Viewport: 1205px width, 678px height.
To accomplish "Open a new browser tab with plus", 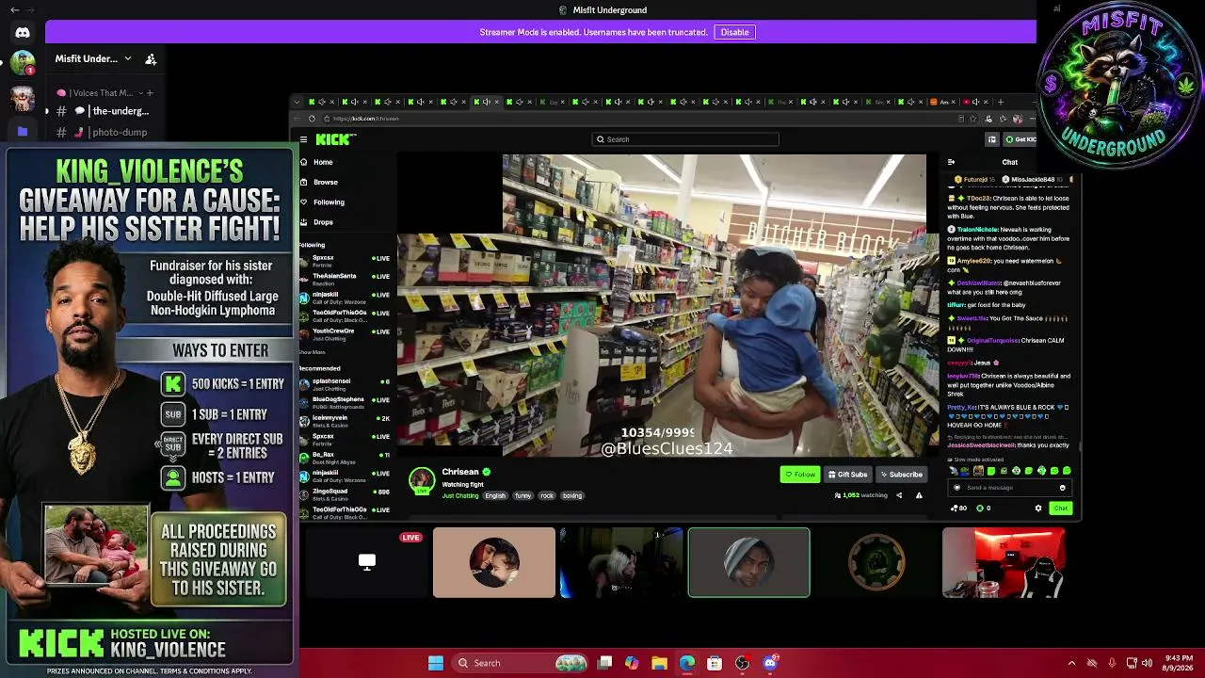I will click(x=1002, y=102).
